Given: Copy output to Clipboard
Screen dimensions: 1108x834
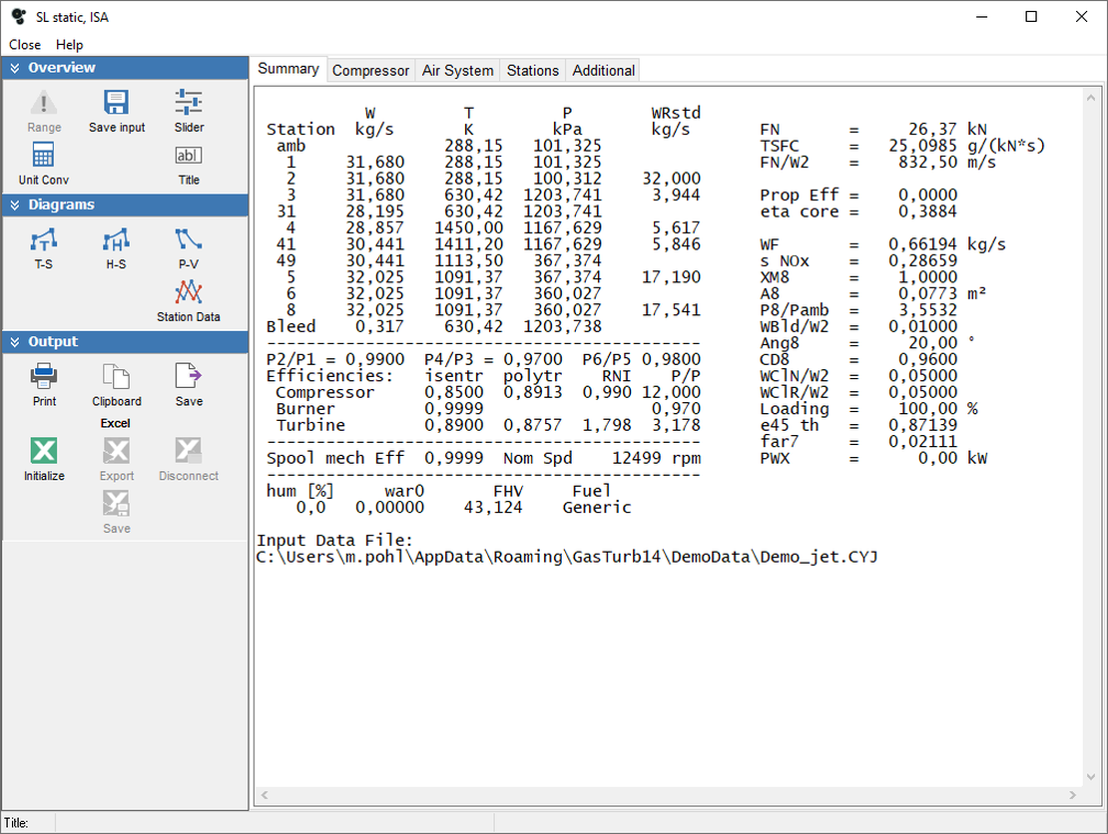Looking at the screenshot, I should pos(117,377).
